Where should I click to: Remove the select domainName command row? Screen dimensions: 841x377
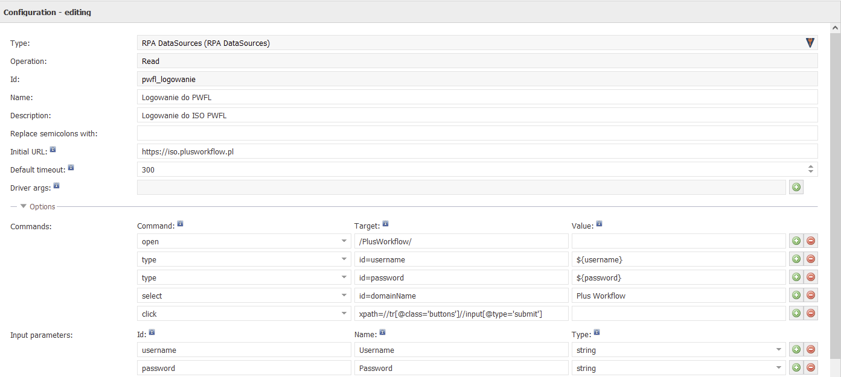pos(811,296)
